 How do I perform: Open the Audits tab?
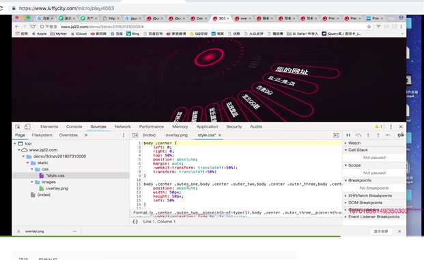[x=256, y=126]
